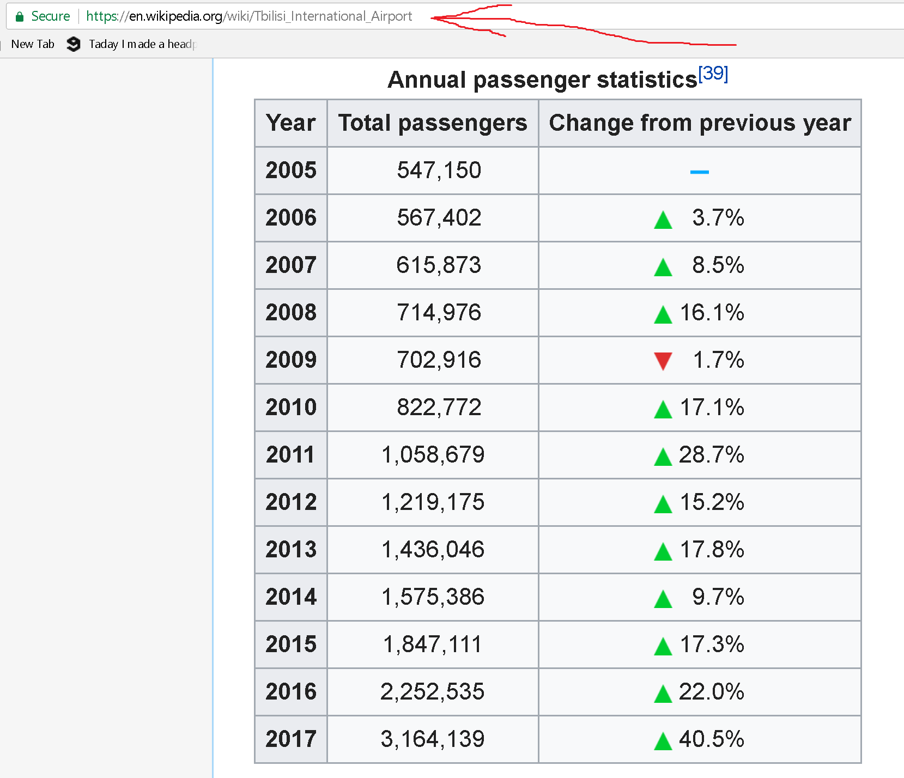Click the green Secure padlock icon
This screenshot has height=778, width=904.
pos(20,17)
